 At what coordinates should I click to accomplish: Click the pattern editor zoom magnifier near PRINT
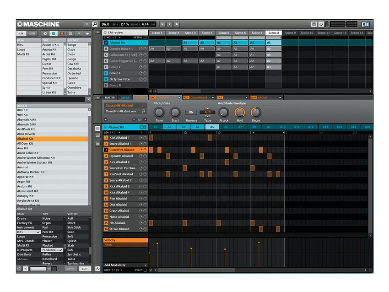(151, 270)
